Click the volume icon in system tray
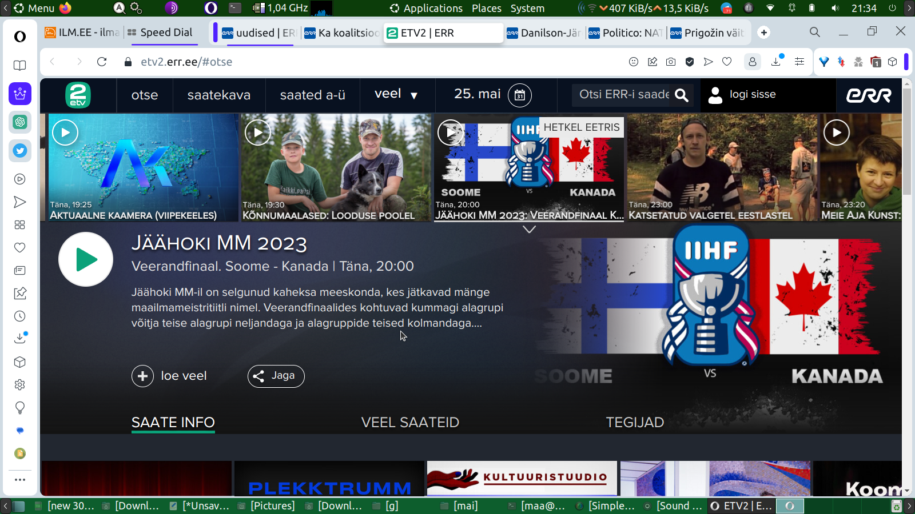Viewport: 915px width, 514px height. pyautogui.click(x=835, y=8)
